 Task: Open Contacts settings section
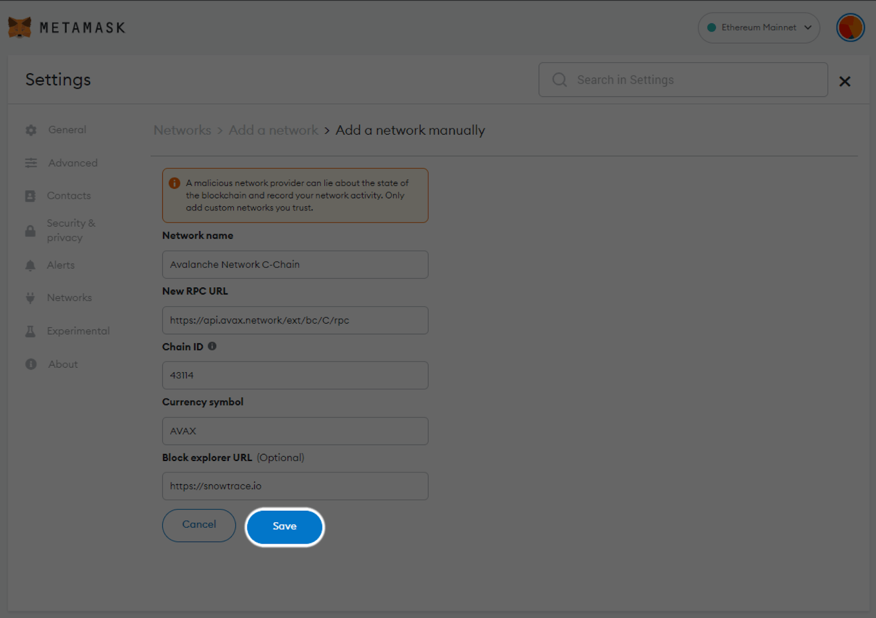point(69,195)
